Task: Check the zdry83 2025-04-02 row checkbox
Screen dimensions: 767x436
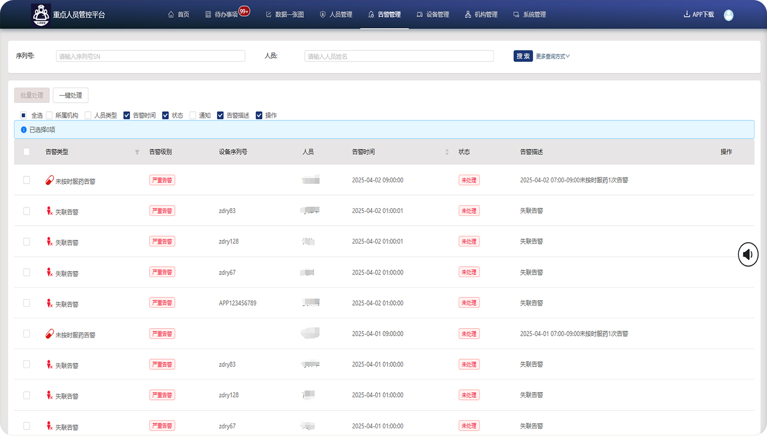Action: coord(26,211)
